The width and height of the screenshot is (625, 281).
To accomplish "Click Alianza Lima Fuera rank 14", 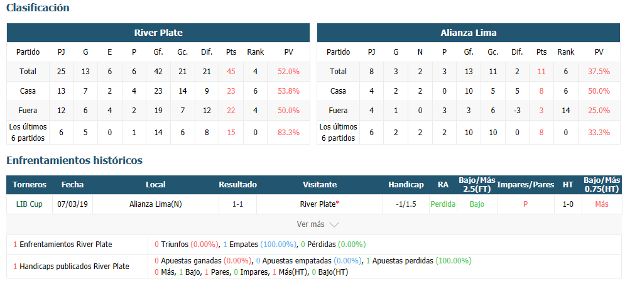I will coord(566,110).
